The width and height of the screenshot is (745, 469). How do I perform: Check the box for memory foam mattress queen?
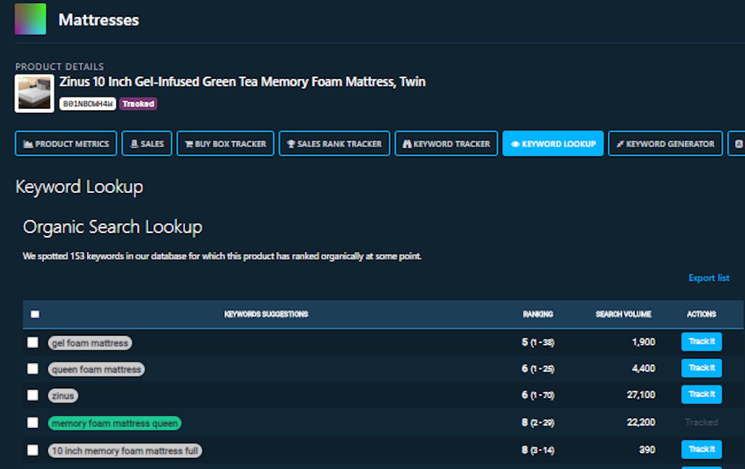tap(33, 423)
